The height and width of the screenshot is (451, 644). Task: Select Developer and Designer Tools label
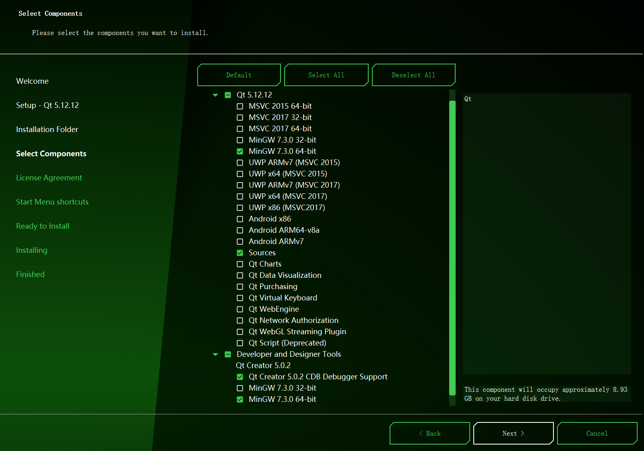(289, 354)
